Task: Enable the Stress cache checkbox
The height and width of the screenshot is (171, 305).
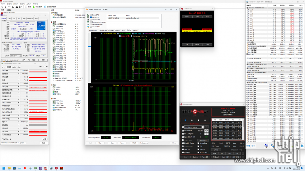Action: click(91, 20)
